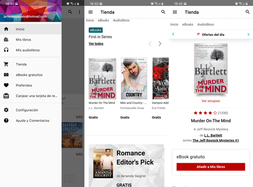Open author link L.L. Bartlett
Image resolution: width=253 pixels, height=187 pixels.
click(x=213, y=135)
